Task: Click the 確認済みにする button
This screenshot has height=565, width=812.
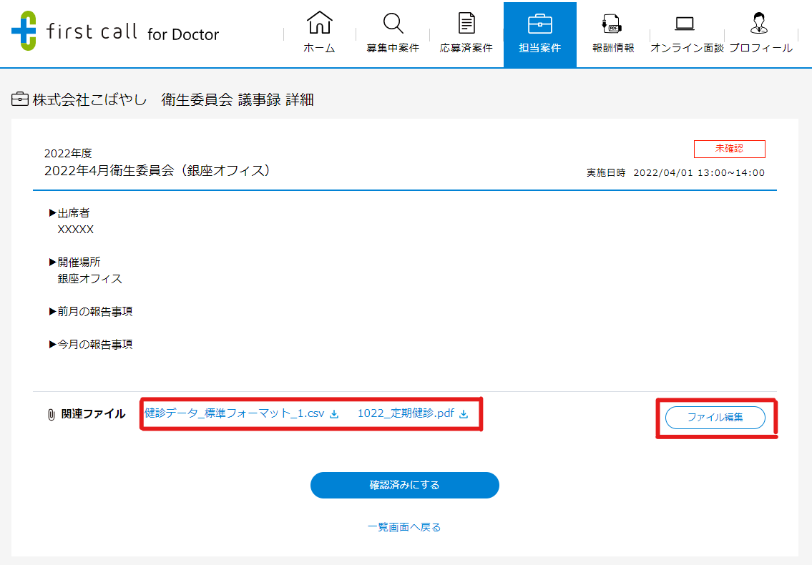Action: pyautogui.click(x=404, y=485)
